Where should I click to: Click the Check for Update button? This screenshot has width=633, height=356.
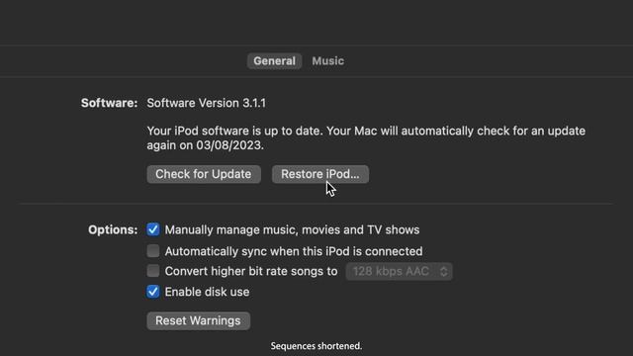pyautogui.click(x=204, y=174)
